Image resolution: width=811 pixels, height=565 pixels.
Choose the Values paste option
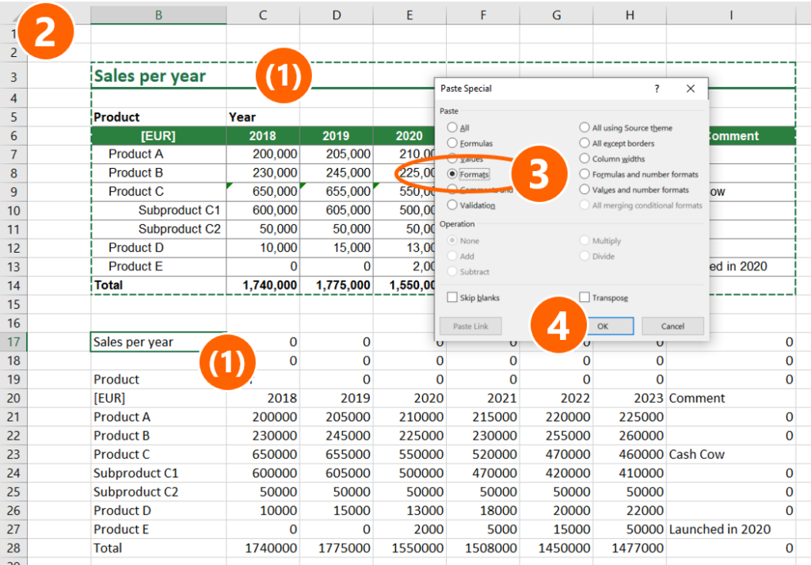click(x=451, y=158)
